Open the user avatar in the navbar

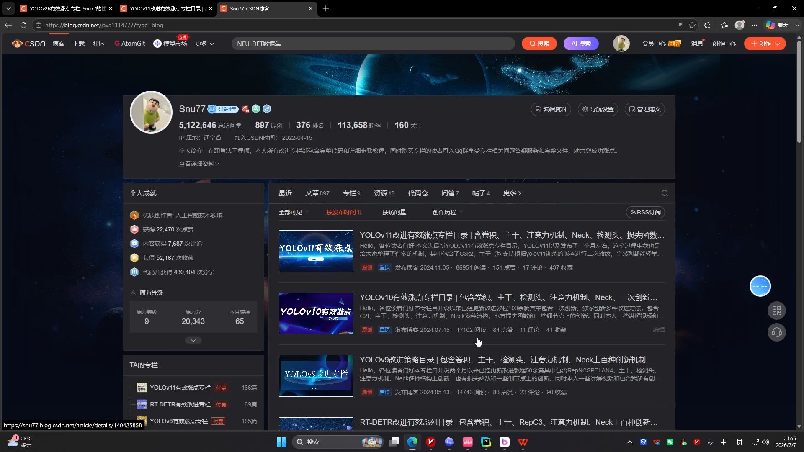621,44
